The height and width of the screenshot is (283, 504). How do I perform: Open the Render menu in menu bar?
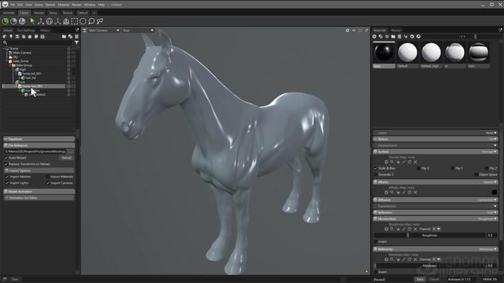pos(76,5)
